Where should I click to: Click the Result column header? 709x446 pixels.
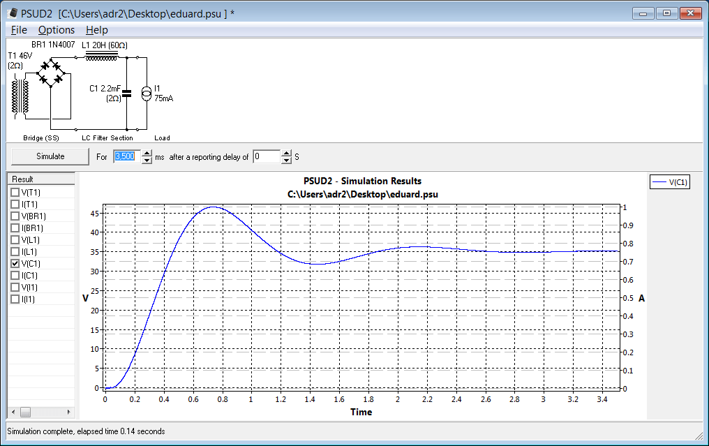point(41,179)
